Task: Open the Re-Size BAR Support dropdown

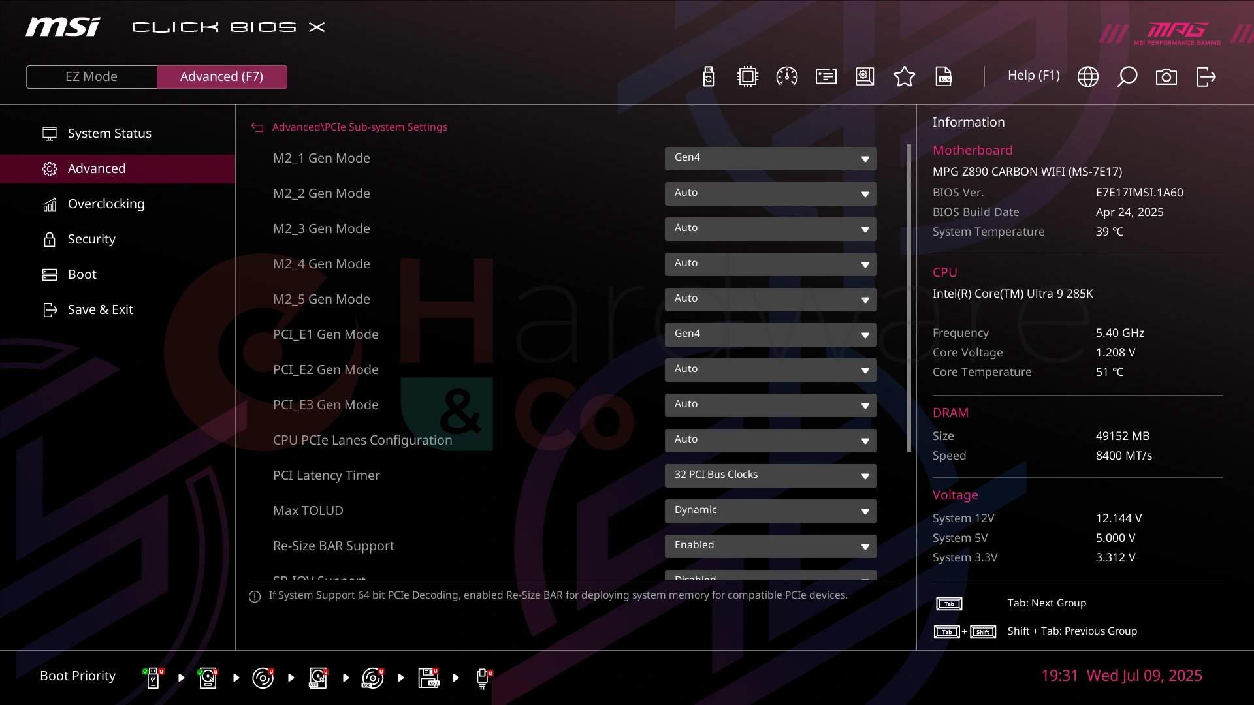Action: click(x=771, y=546)
